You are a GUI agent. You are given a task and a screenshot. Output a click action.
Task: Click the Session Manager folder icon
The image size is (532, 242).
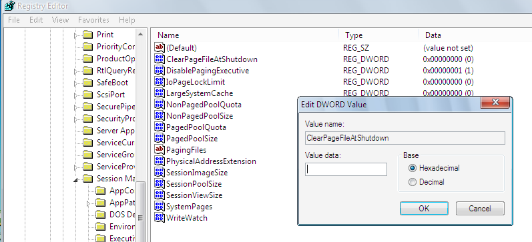88,178
